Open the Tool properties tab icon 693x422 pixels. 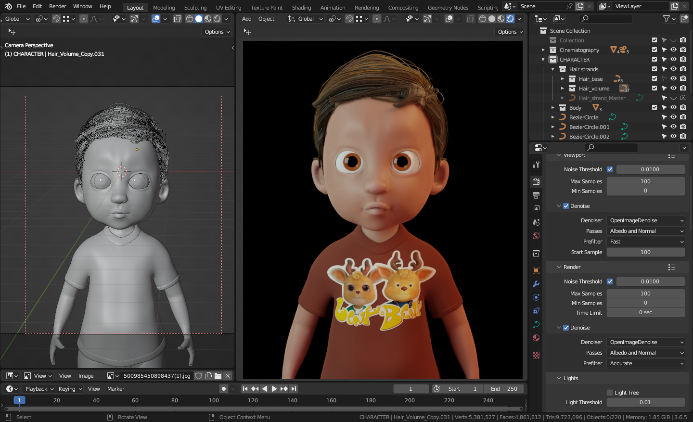coord(536,164)
